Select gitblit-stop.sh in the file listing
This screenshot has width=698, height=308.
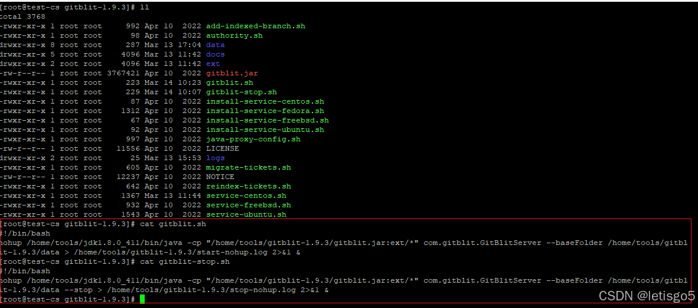pos(242,92)
